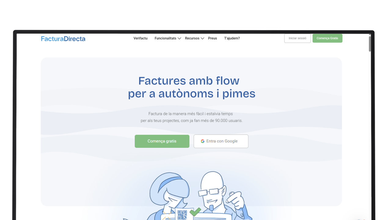Click the large Comença gratis hero button
This screenshot has height=220, width=391.
coord(162,141)
